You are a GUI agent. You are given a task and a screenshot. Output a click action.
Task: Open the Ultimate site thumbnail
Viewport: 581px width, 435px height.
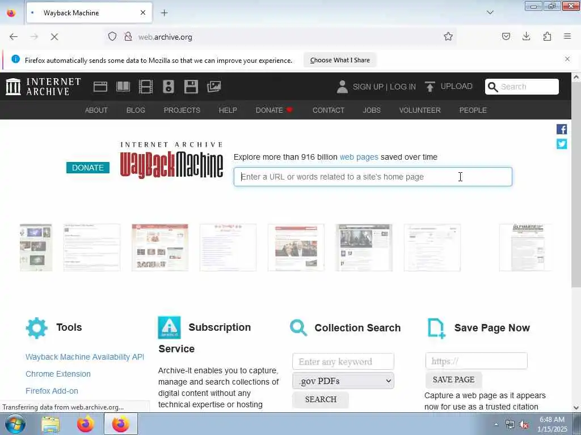pyautogui.click(x=525, y=248)
